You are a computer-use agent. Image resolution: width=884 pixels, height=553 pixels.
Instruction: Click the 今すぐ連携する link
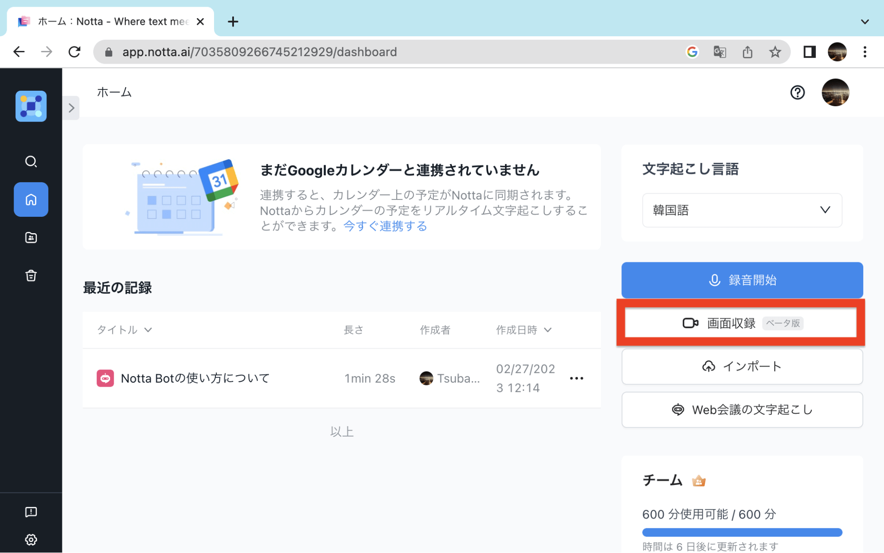tap(385, 226)
